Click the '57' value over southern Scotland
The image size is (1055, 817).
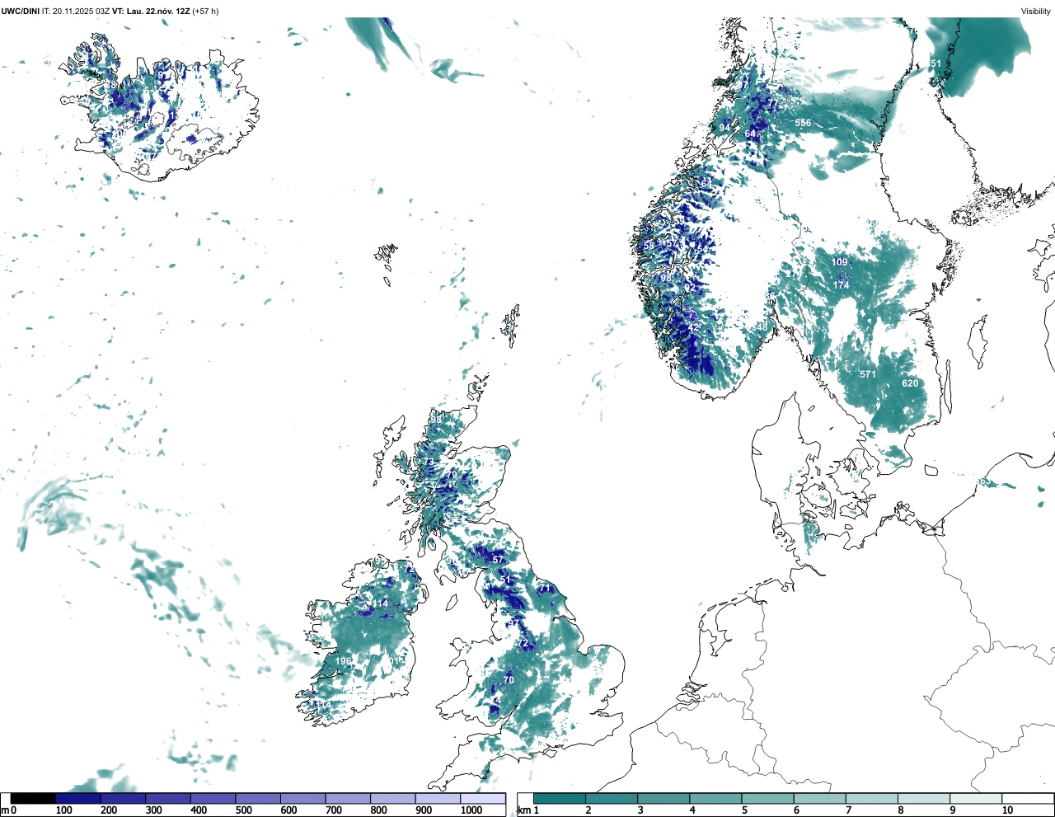pyautogui.click(x=498, y=560)
